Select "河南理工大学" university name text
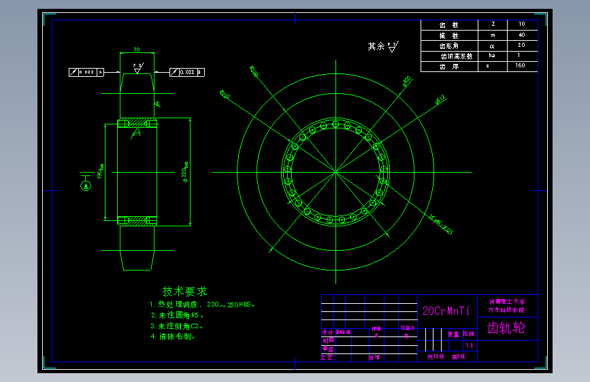 [507, 302]
